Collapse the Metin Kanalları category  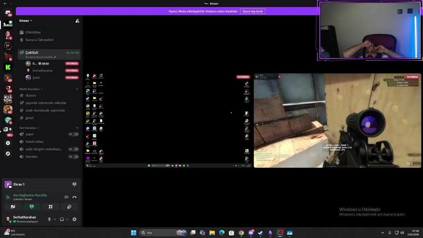pyautogui.click(x=31, y=89)
